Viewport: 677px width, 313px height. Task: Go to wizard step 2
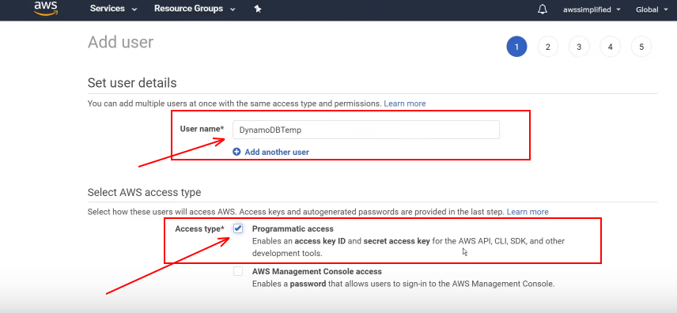(548, 47)
